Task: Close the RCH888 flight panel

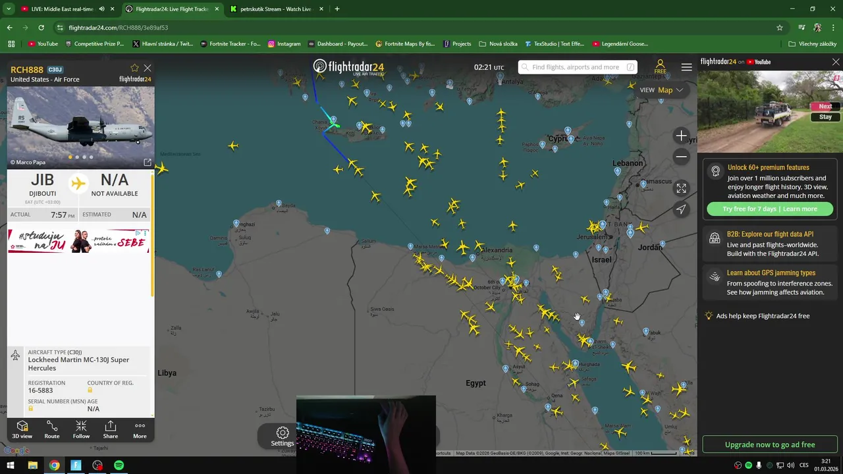Action: pyautogui.click(x=148, y=68)
